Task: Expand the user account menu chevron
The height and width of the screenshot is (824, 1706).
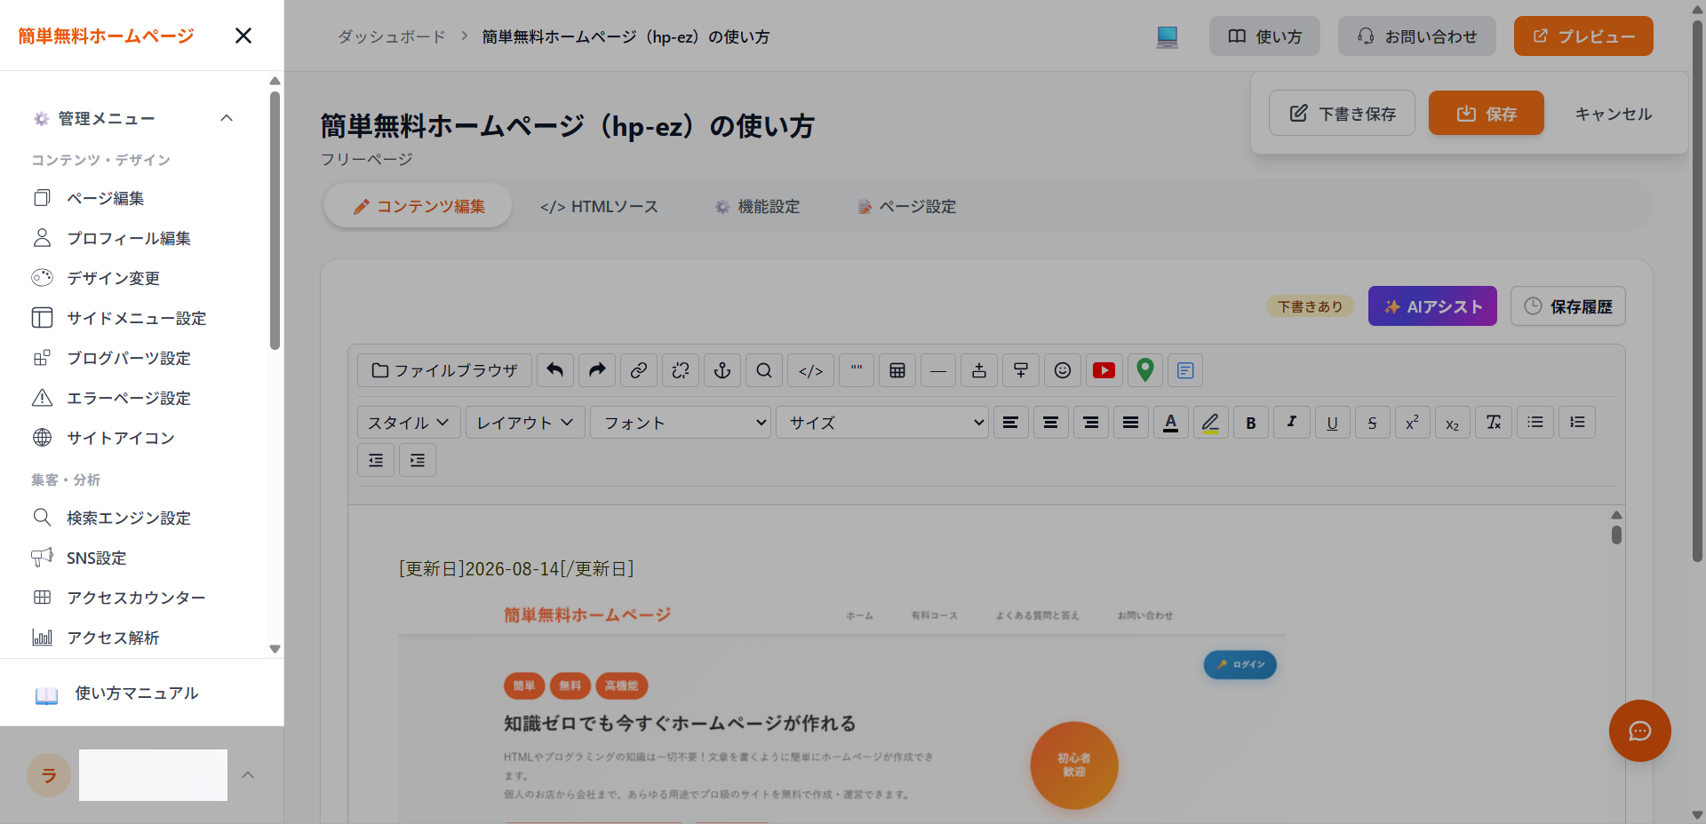Action: click(248, 775)
